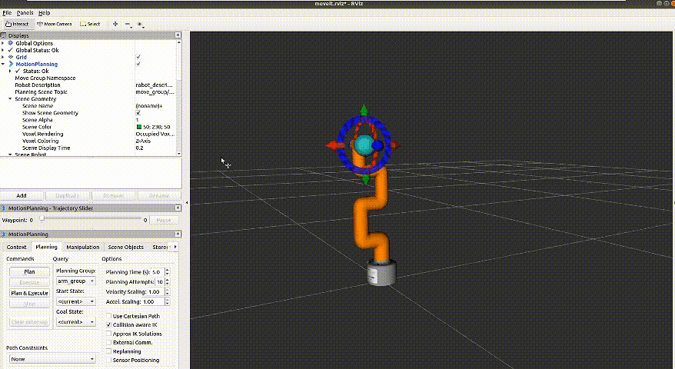Click the cyan sphere interactive marker
This screenshot has width=675, height=369.
[x=364, y=145]
